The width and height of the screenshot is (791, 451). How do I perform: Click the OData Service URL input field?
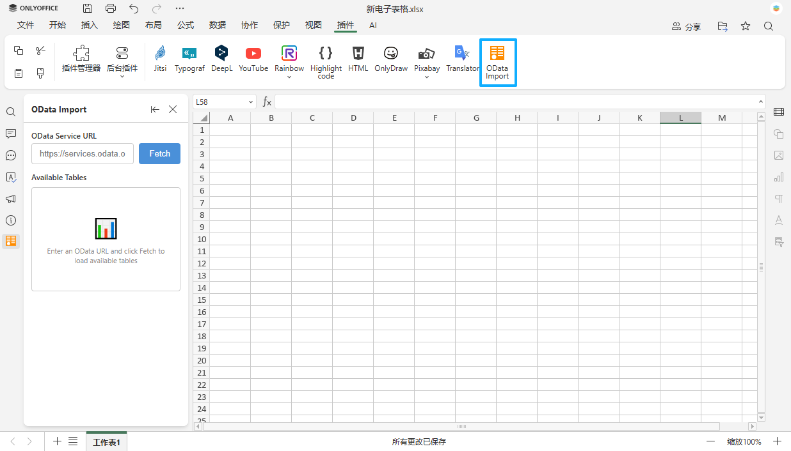tap(82, 153)
